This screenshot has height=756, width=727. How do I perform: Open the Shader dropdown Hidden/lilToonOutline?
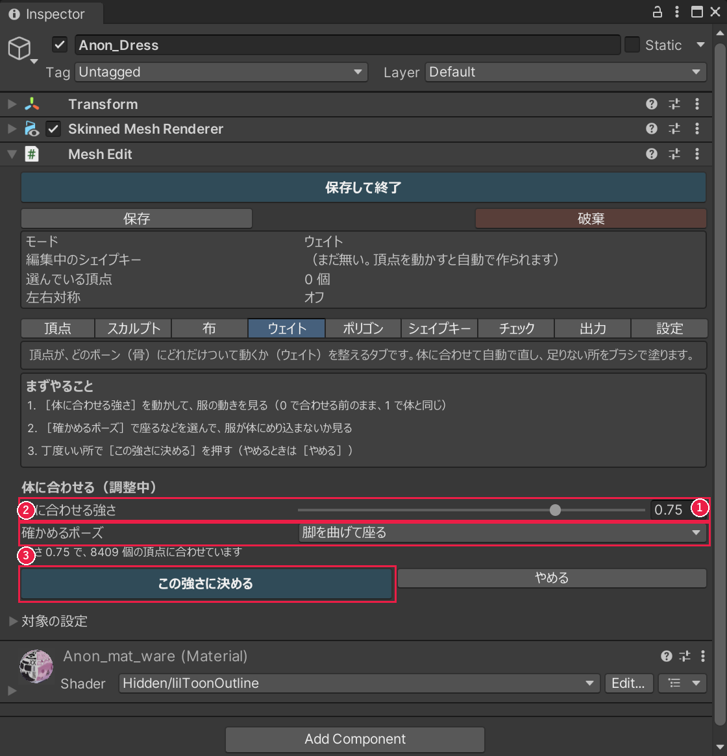[359, 683]
